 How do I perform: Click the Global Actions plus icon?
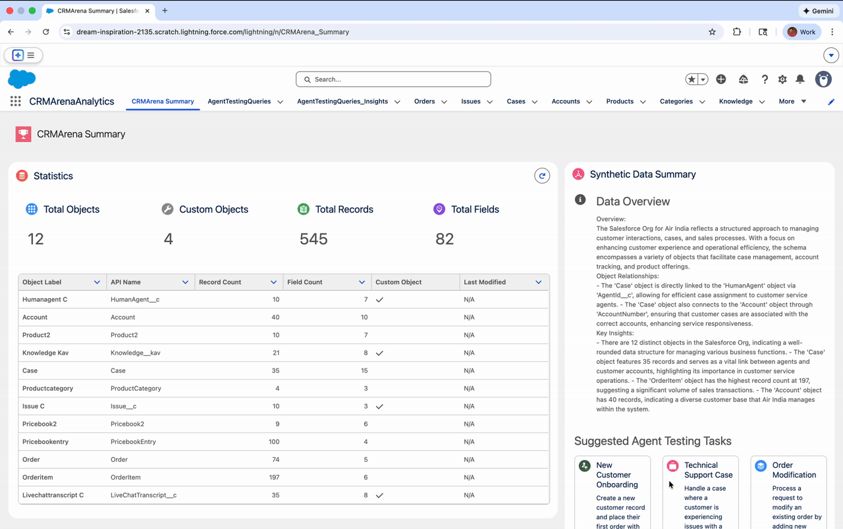(x=721, y=79)
